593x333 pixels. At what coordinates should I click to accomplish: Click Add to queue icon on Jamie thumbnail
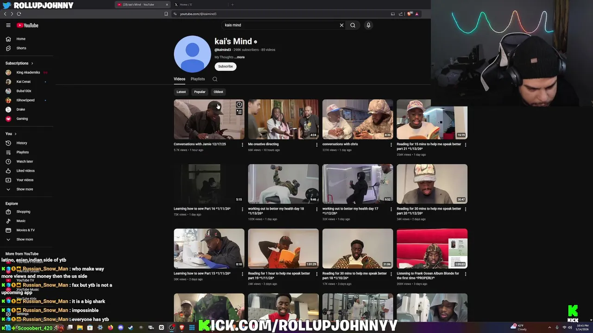(239, 112)
